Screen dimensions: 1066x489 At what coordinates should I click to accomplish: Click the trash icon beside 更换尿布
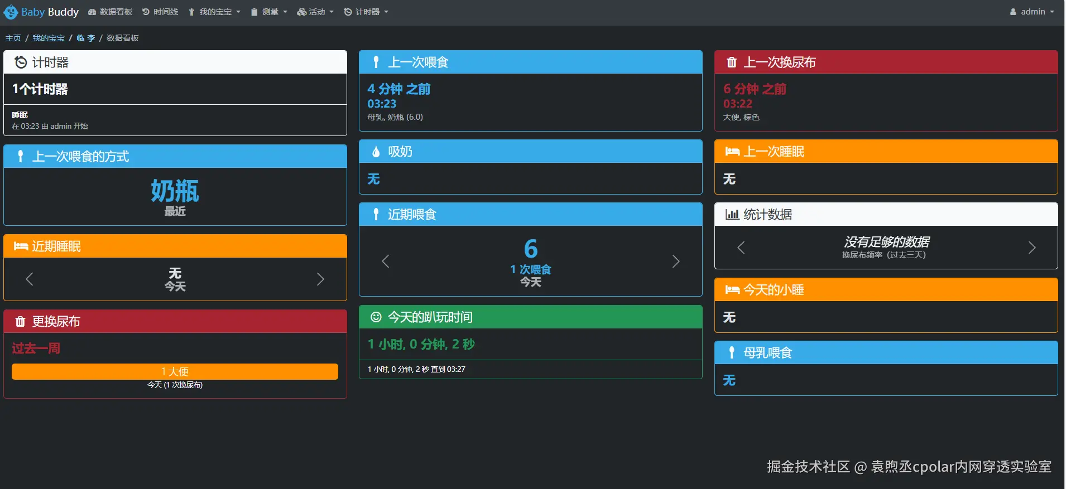click(21, 322)
